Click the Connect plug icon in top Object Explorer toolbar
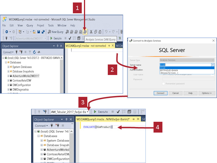Viewport: 217px width, 163px height. (16, 52)
